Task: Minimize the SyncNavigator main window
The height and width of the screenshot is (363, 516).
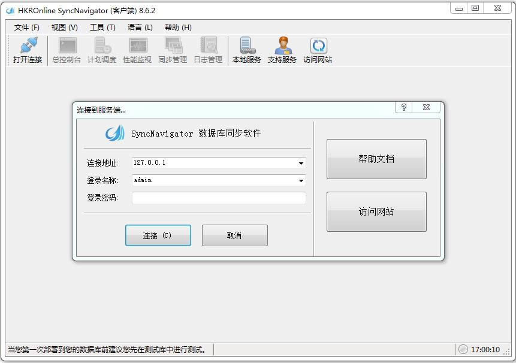Action: point(459,8)
